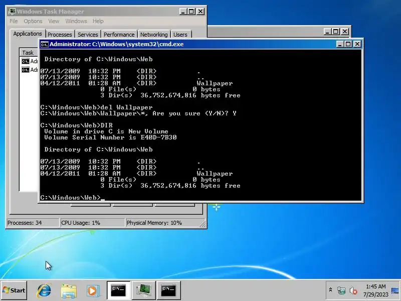Click the last 'bytes free' line
401x301 pixels.
click(170, 186)
